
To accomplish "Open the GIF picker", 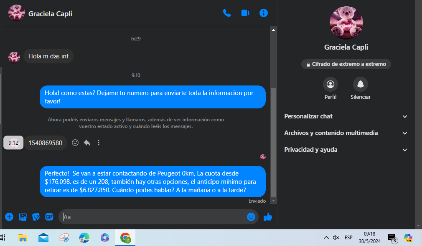I will click(49, 217).
